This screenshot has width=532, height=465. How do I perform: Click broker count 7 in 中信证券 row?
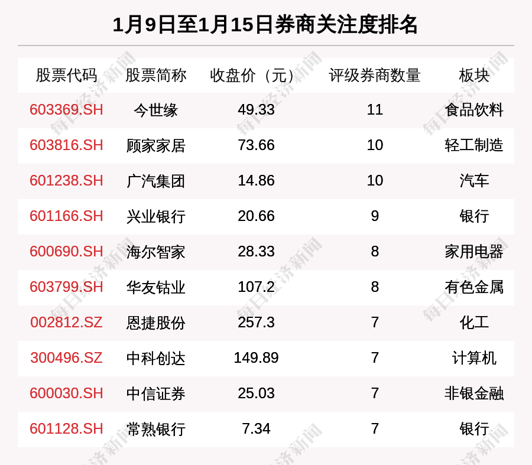click(x=375, y=394)
